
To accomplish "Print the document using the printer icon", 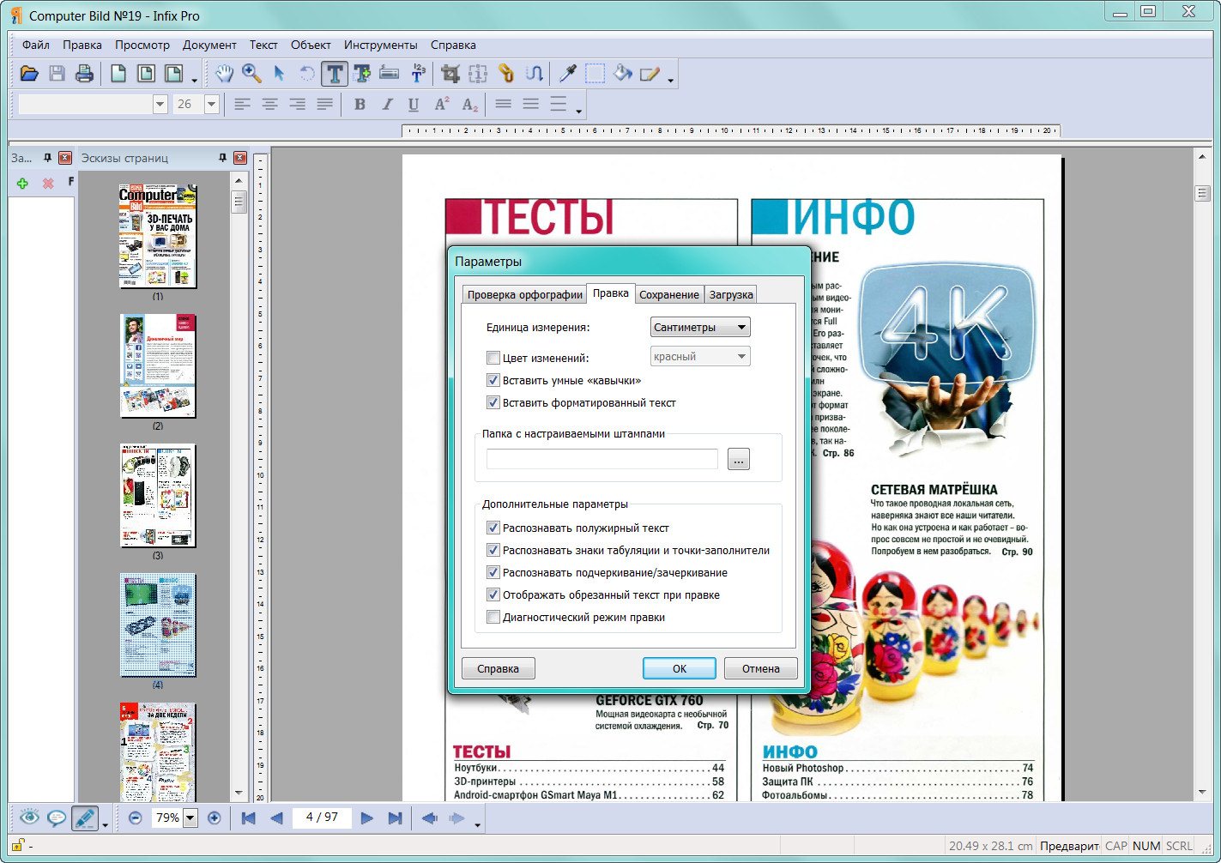I will click(84, 74).
